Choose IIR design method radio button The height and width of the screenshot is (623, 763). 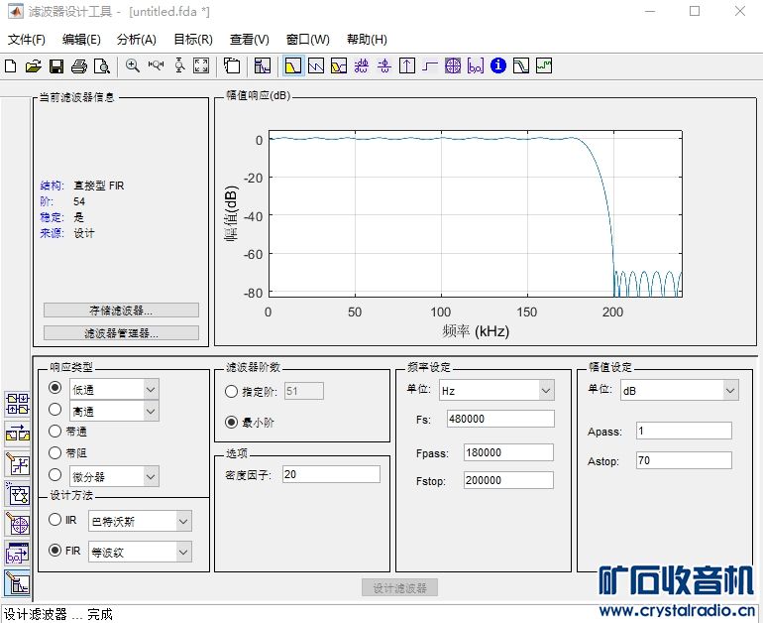tap(62, 520)
